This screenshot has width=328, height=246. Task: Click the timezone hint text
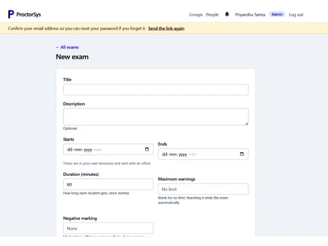[x=107, y=163]
